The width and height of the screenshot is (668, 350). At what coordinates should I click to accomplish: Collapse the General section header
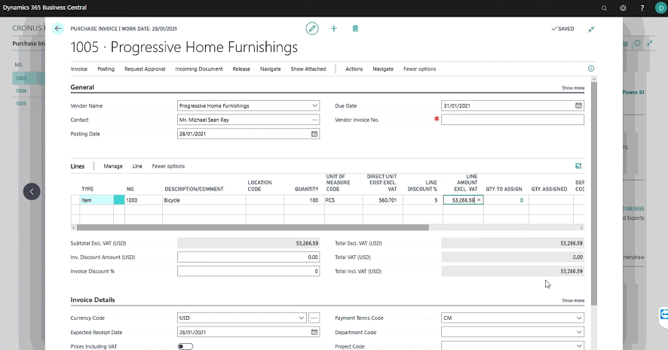[82, 87]
